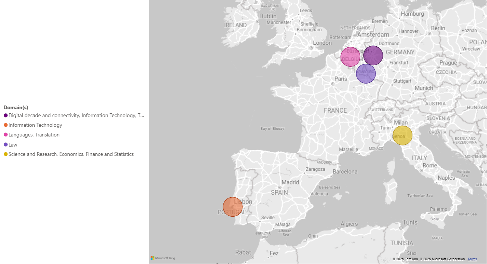Click the Madrid label on map
This screenshot has height=264, width=487.
[x=290, y=182]
